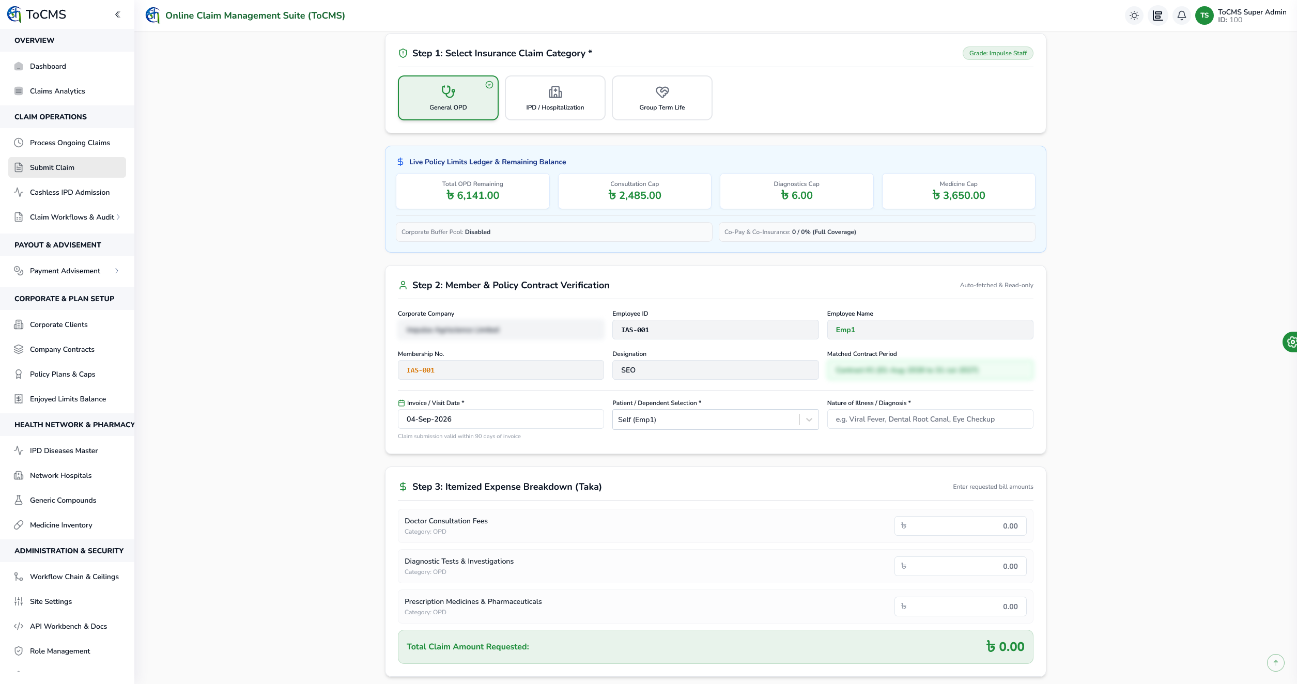Click the Grade: Impulse Staff badge

[997, 53]
